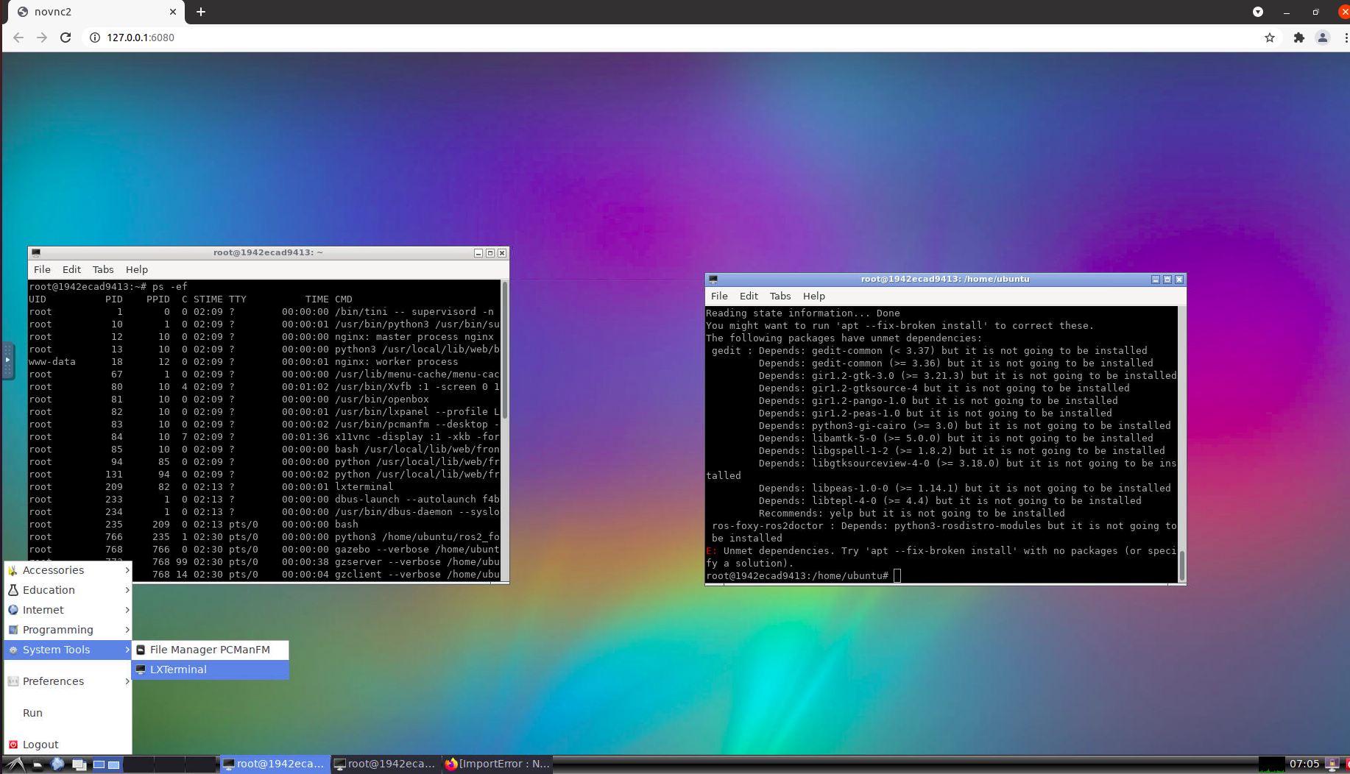This screenshot has height=774, width=1350.
Task: Click the PCManFM file manager icon
Action: 141,650
